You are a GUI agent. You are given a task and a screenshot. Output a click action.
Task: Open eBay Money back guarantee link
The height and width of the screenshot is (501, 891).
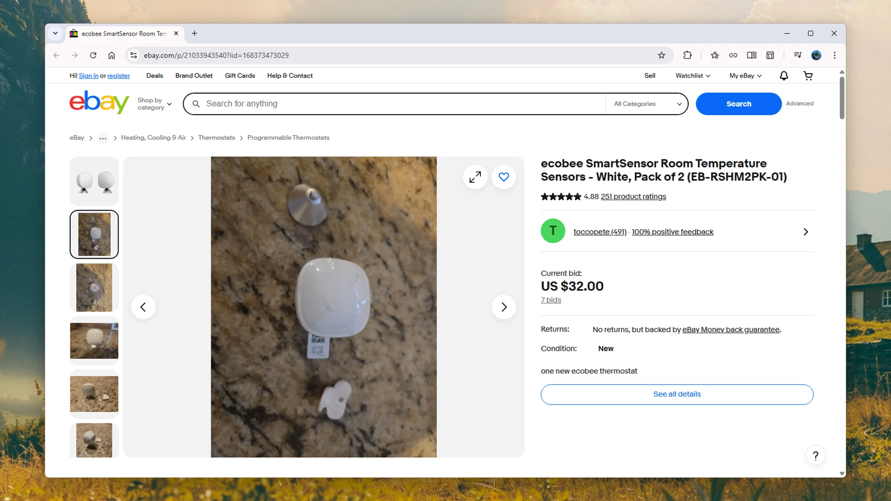pos(731,330)
